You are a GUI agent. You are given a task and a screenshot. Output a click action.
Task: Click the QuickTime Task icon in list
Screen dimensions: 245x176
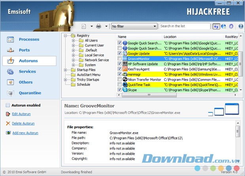tap(125, 84)
